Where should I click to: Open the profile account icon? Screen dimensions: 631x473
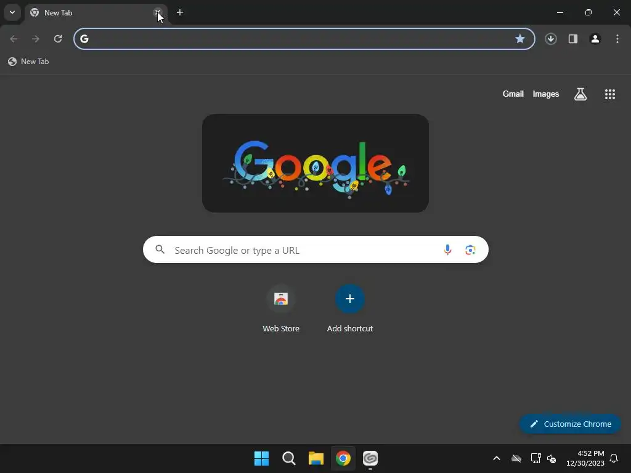point(595,39)
